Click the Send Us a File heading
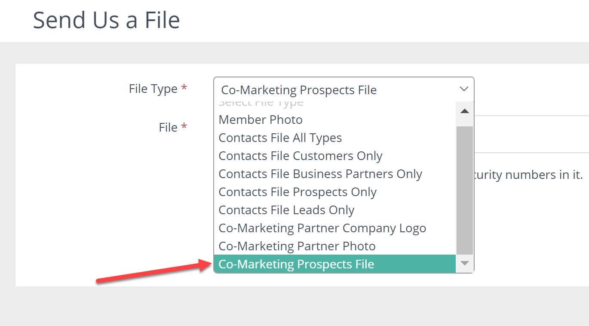Screen dimensions: 589x326 coord(106,20)
